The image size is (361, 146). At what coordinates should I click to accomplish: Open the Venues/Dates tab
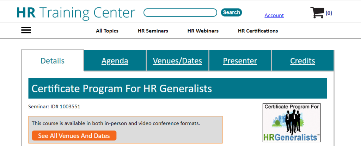click(x=177, y=61)
